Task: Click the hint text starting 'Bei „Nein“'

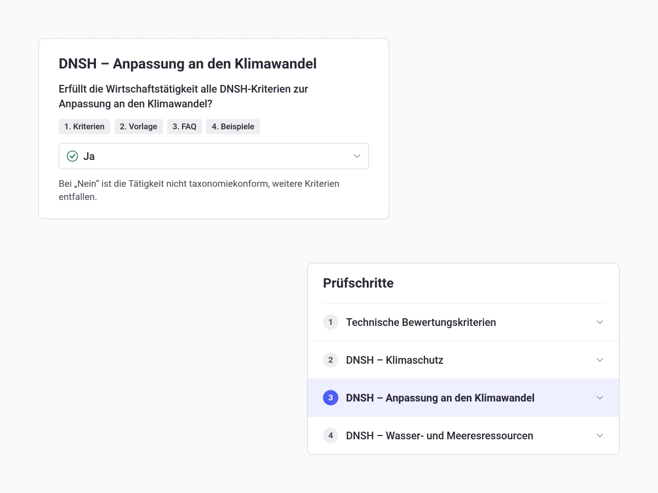Action: pos(199,190)
